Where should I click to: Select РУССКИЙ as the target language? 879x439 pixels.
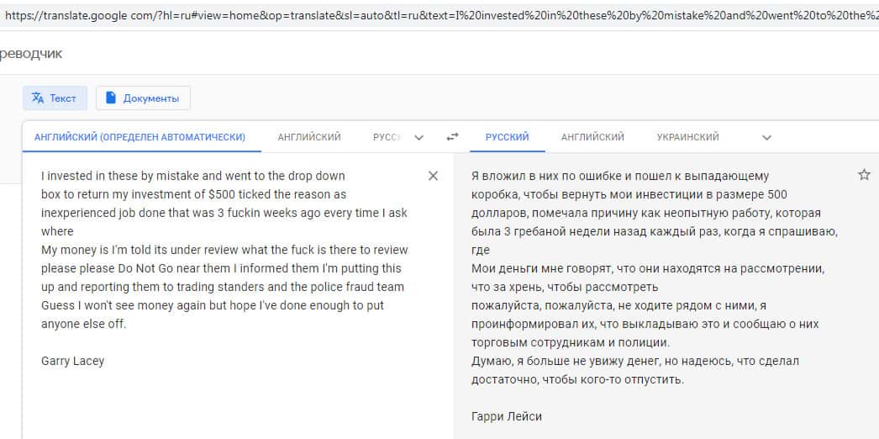coord(507,137)
